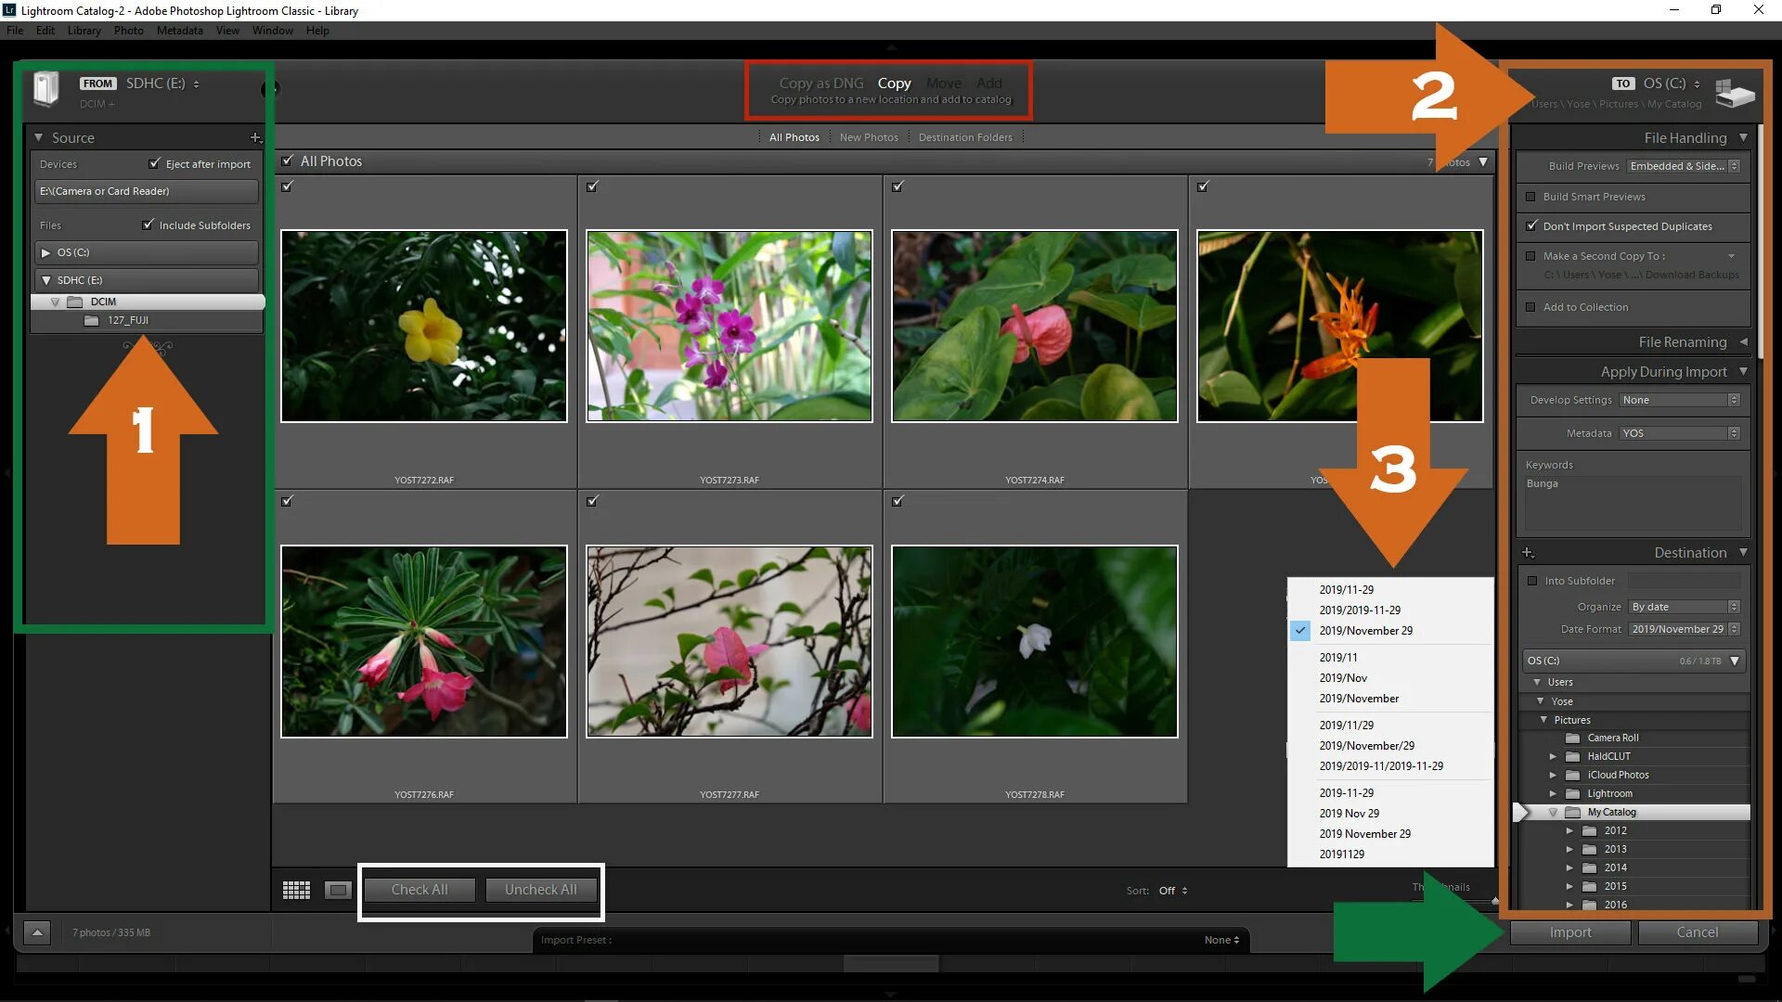Open the Library menu

click(x=84, y=31)
